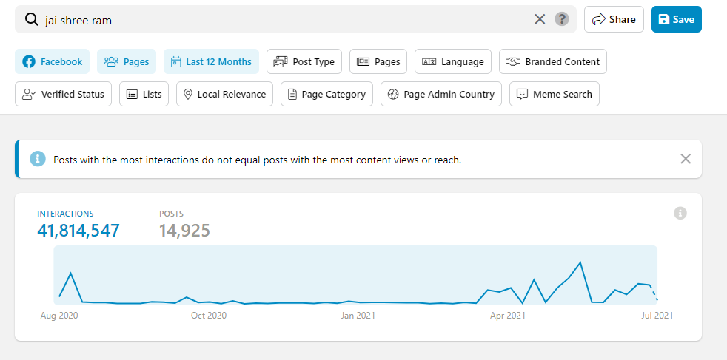Click the search magnifier icon
Image resolution: width=727 pixels, height=360 pixels.
pyautogui.click(x=31, y=19)
